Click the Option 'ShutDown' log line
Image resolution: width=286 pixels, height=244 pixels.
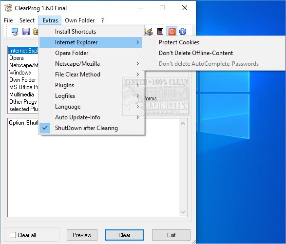click(x=23, y=123)
